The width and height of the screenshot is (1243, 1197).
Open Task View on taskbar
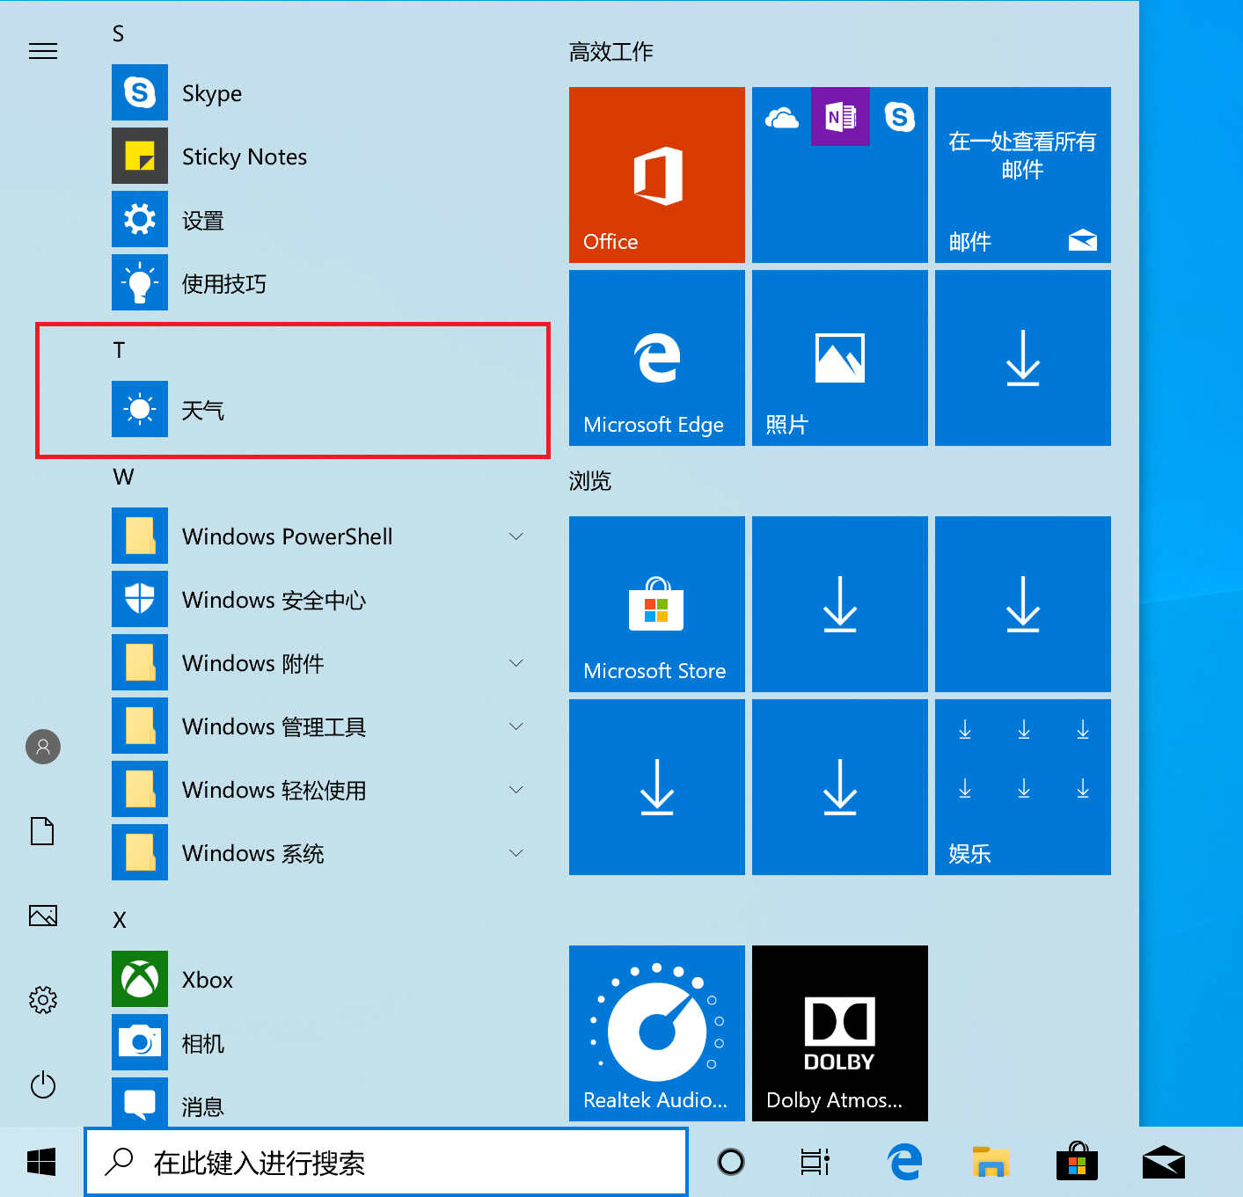(815, 1162)
